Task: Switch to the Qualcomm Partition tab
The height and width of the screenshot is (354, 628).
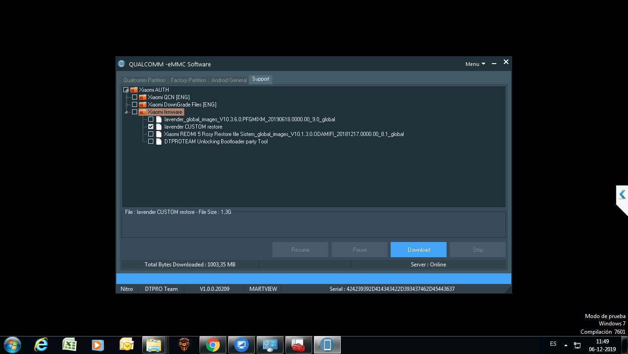Action: pos(144,80)
